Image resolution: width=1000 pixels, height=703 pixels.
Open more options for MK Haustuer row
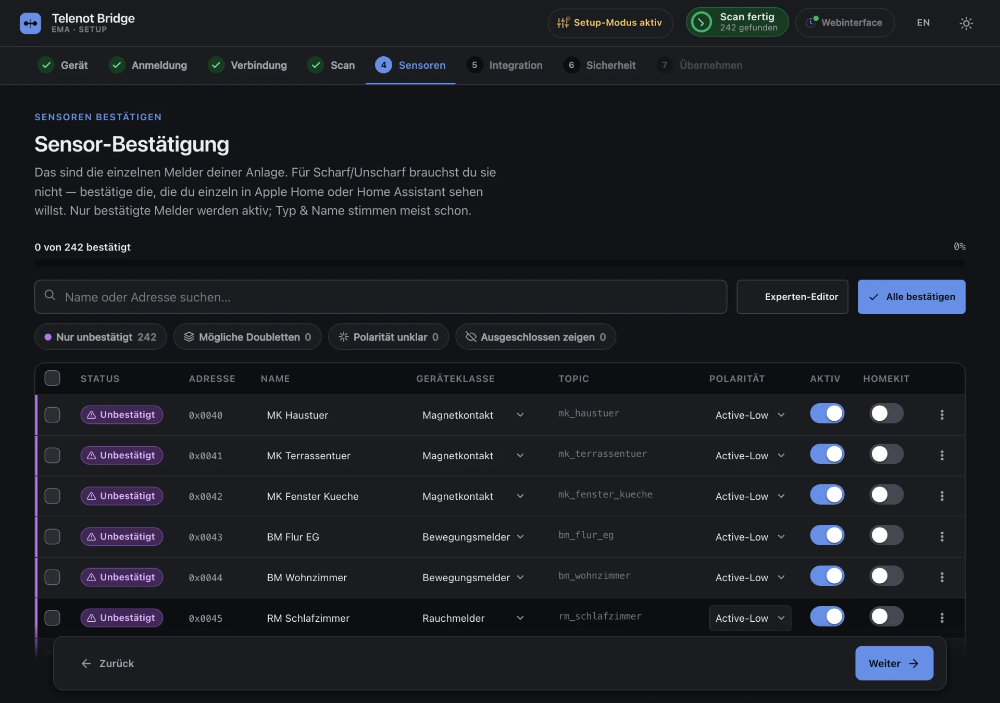(x=942, y=415)
